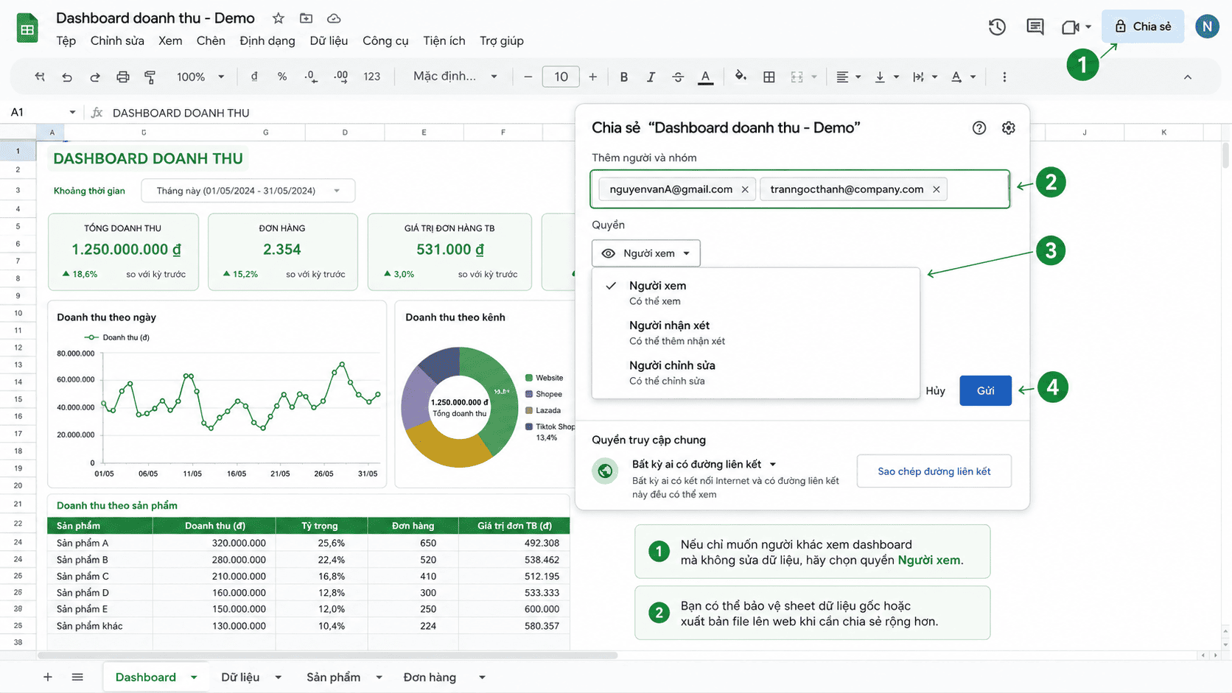1232x693 pixels.
Task: Open the Mặc định font dropdown
Action: [x=455, y=77]
